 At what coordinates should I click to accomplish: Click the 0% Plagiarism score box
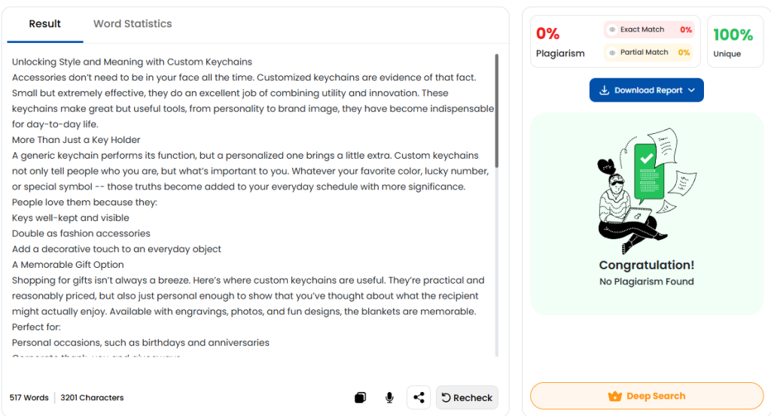click(x=560, y=42)
